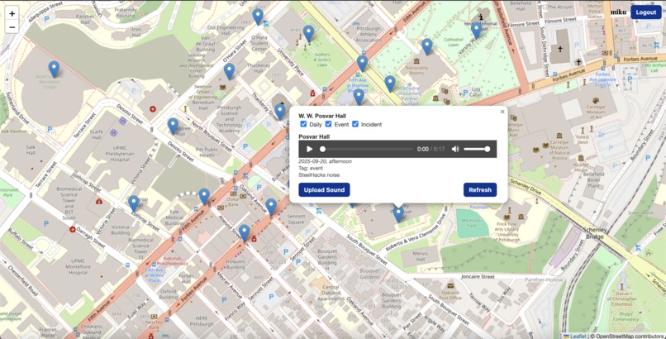Click the Lothrop Hall map pin
The width and height of the screenshot is (666, 339).
point(134,203)
